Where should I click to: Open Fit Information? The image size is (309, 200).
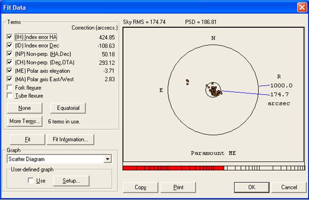(70, 140)
